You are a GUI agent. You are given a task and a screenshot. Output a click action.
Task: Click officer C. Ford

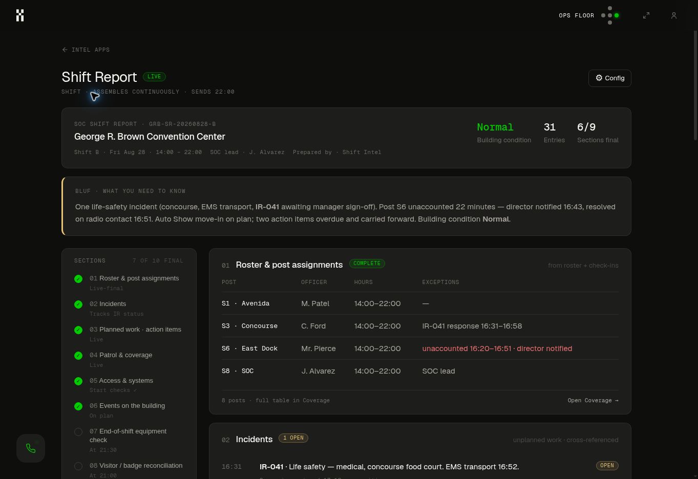[x=313, y=326]
